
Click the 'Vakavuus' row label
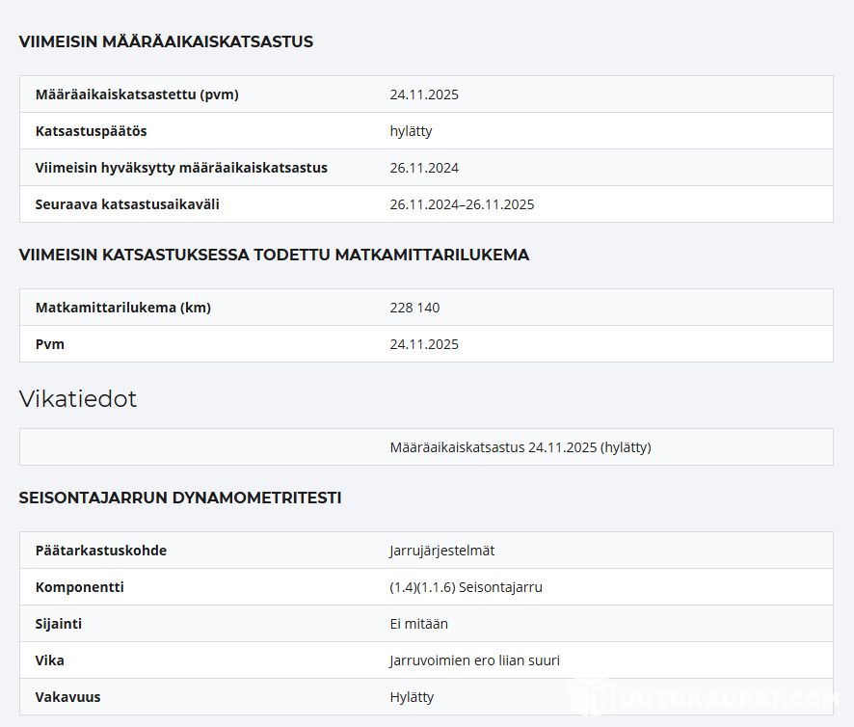67,697
